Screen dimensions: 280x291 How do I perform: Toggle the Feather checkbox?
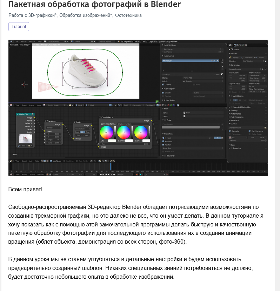tap(163, 145)
